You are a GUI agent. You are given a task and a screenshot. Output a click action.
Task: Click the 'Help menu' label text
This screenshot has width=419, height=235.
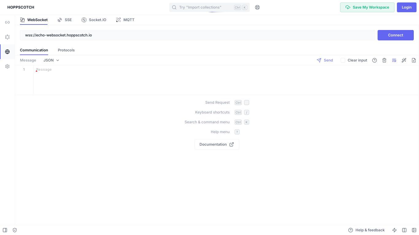220,132
